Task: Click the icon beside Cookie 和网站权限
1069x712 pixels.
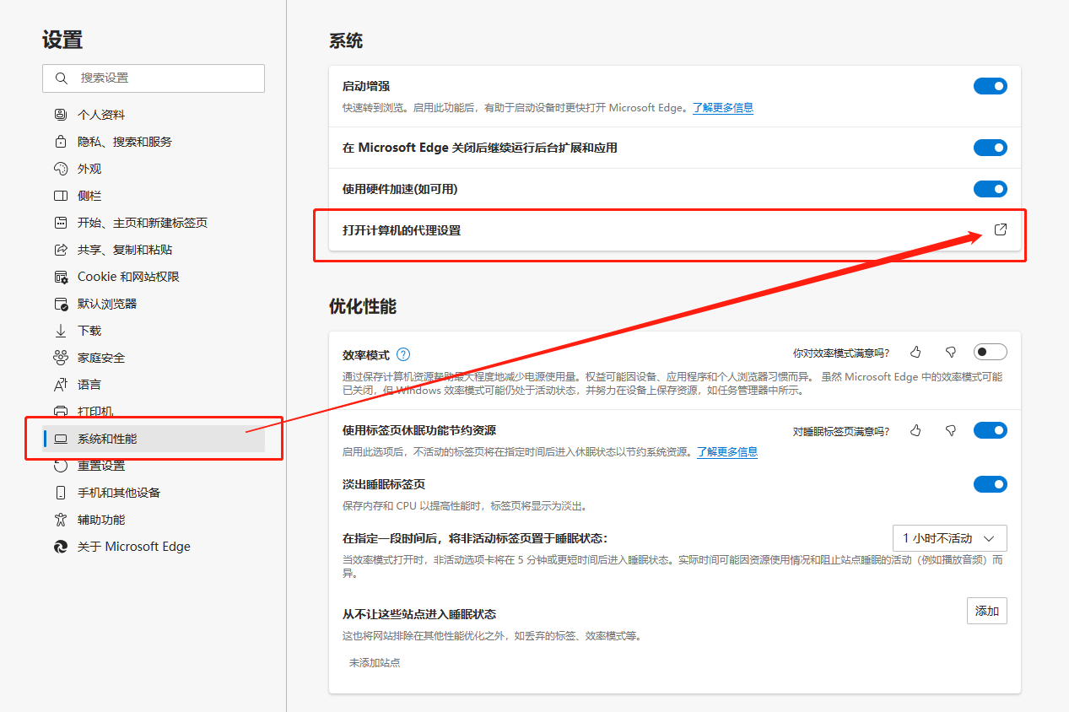Action: point(60,277)
